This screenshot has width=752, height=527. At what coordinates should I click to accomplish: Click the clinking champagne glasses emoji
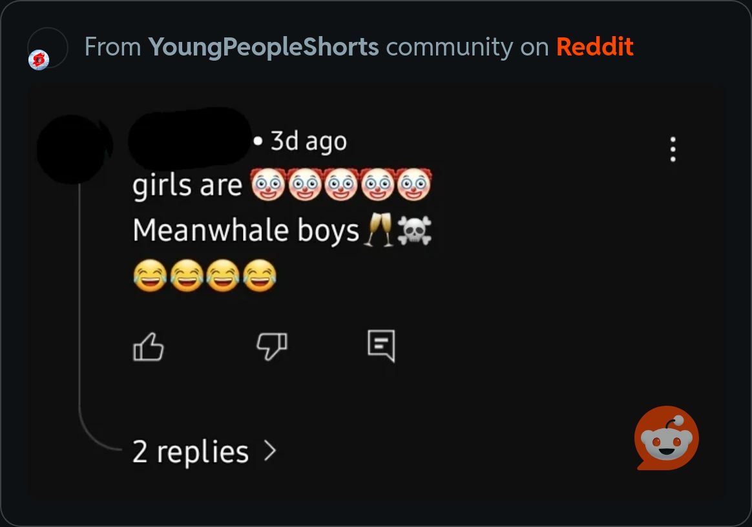click(x=379, y=230)
